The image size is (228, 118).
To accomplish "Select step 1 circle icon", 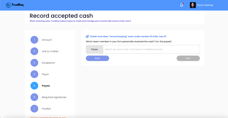I will click(34, 40).
